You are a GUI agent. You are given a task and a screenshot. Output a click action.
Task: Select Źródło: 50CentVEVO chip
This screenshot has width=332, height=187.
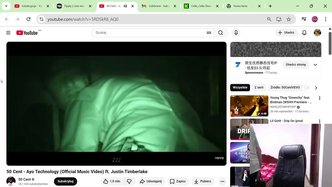click(x=285, y=88)
